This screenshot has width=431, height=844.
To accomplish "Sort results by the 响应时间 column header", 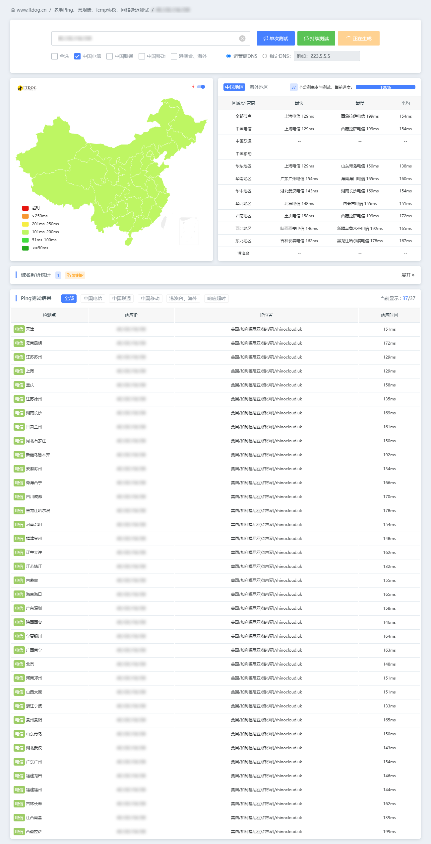I will (x=389, y=315).
